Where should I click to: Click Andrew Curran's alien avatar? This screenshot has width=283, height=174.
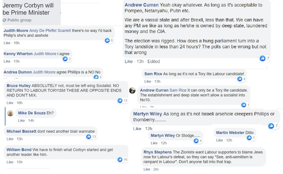click(132, 90)
